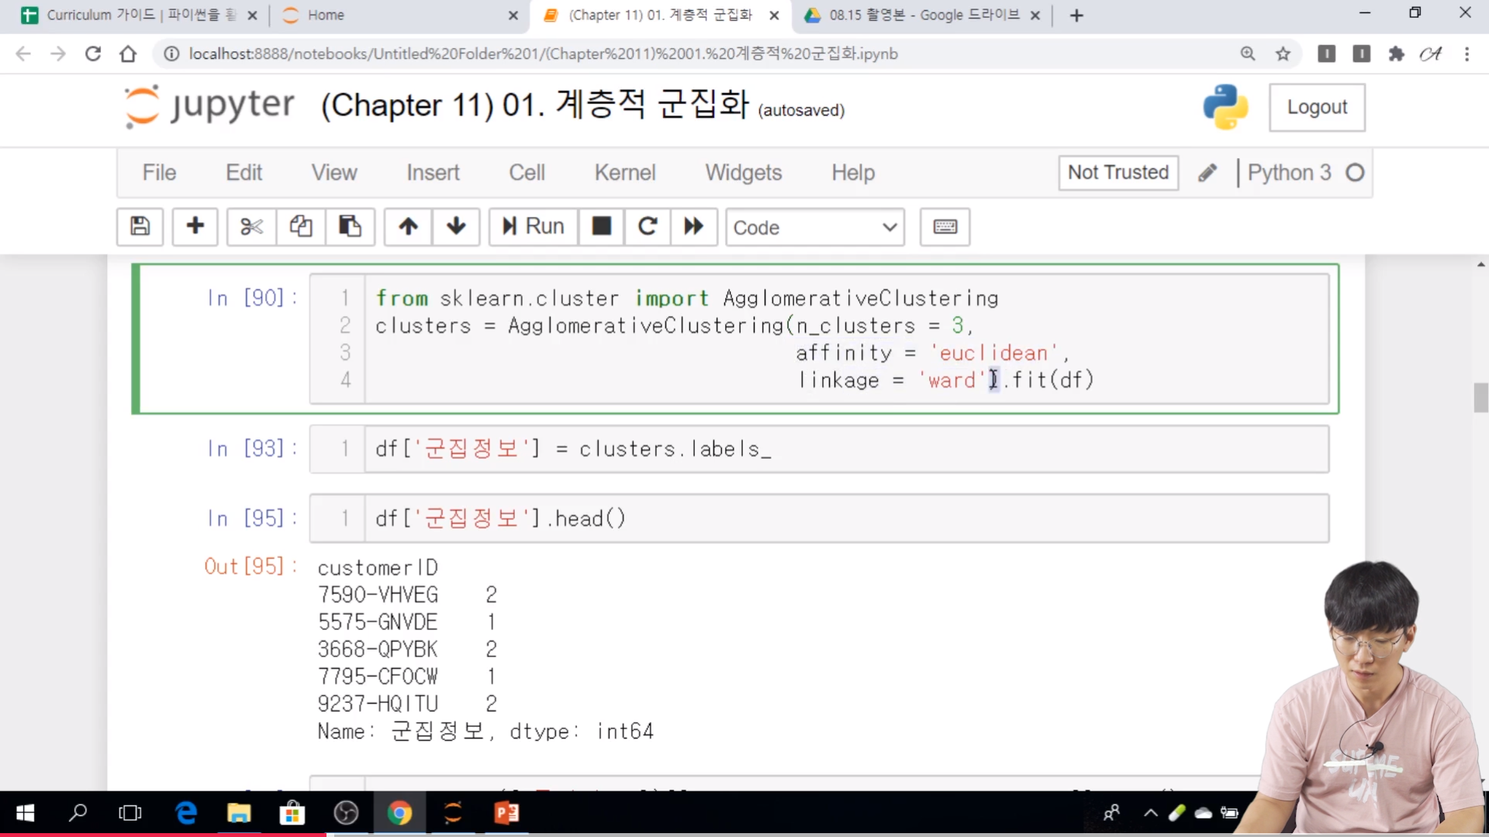
Task: Open the Kernel menu
Action: click(x=624, y=172)
